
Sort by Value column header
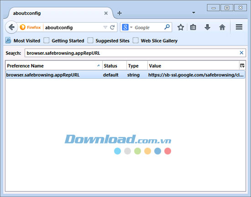(x=193, y=66)
